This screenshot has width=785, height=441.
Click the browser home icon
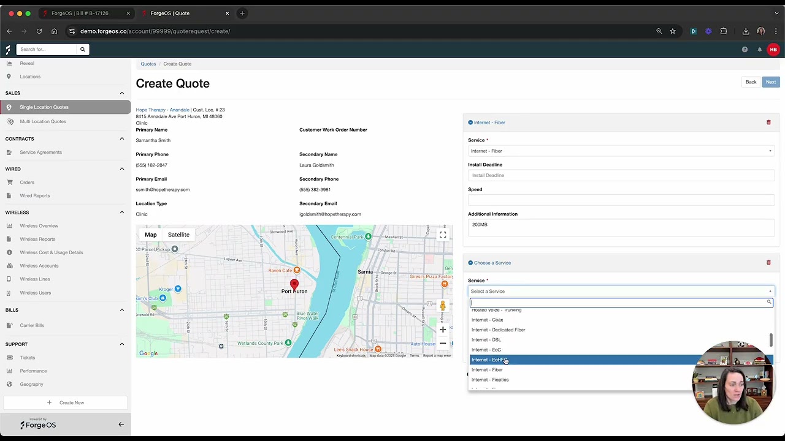pyautogui.click(x=54, y=31)
